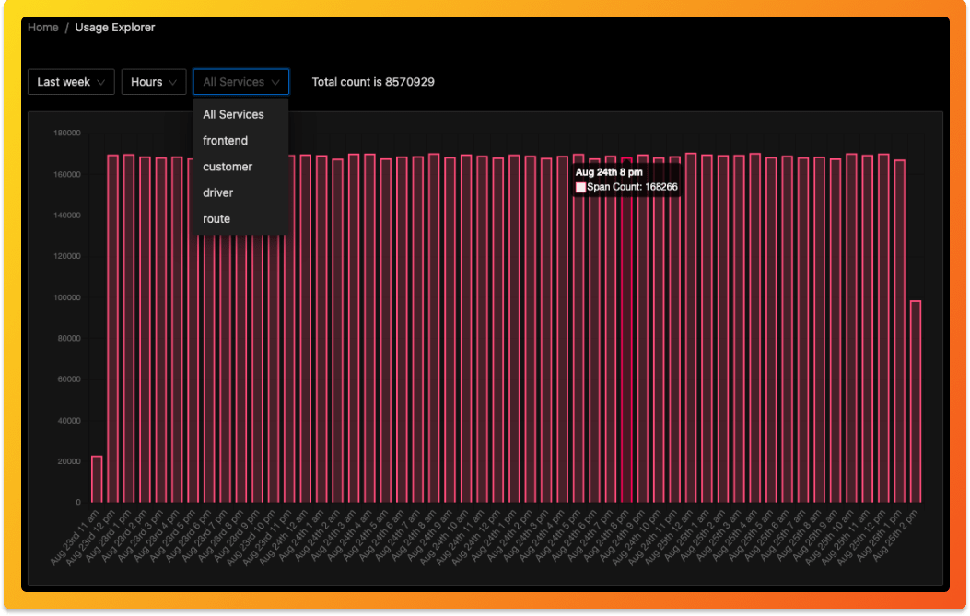Select 'All Services' in the dropdown list

click(240, 114)
